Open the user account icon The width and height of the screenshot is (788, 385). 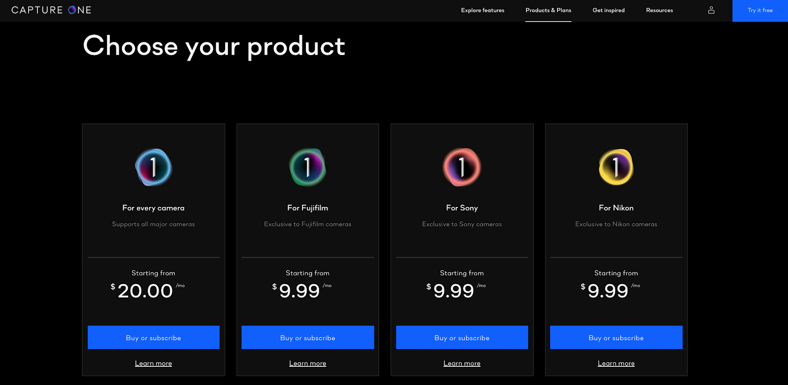coord(711,10)
